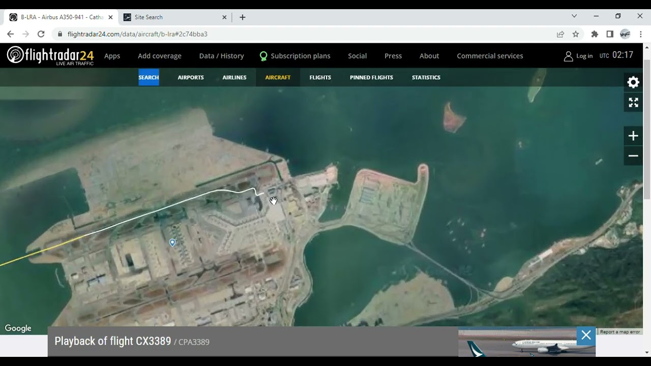Click the blue Search button

click(x=149, y=77)
